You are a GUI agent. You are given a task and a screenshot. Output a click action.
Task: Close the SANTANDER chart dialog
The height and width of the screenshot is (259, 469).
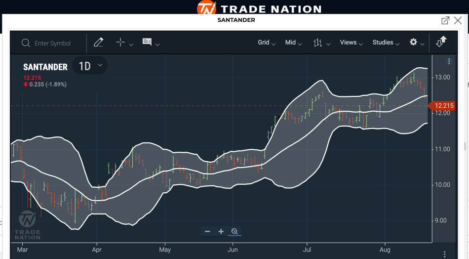pyautogui.click(x=458, y=20)
